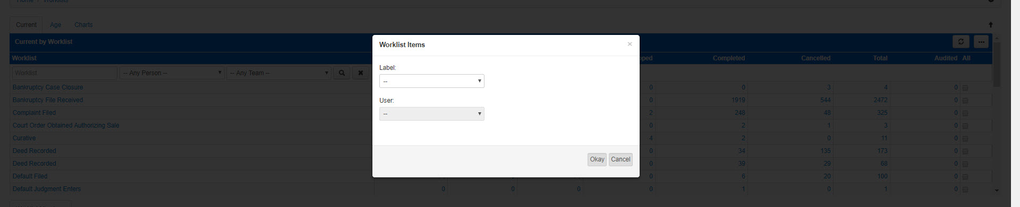Image resolution: width=1020 pixels, height=207 pixels.
Task: Click the up arrow collapse icon
Action: 990,25
